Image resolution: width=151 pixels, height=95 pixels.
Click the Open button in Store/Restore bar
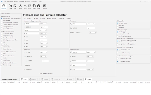(88, 79)
